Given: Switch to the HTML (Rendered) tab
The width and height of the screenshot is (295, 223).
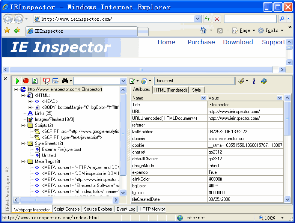Looking at the screenshot, I should (x=170, y=90).
